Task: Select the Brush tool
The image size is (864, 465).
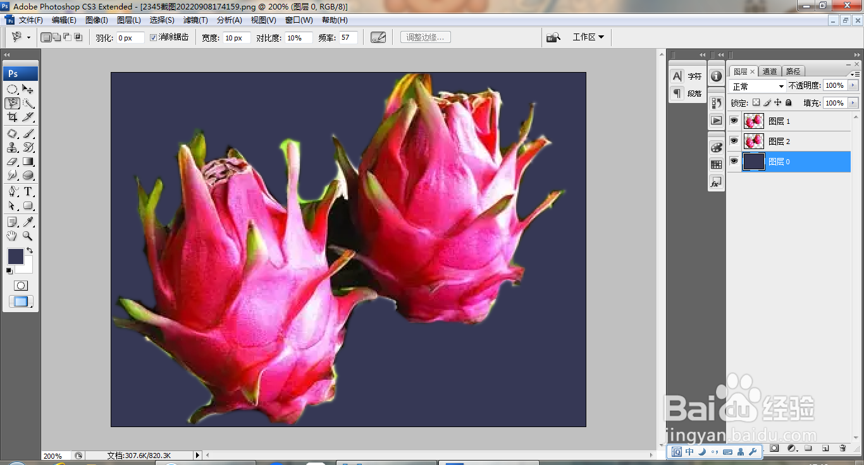Action: tap(28, 133)
